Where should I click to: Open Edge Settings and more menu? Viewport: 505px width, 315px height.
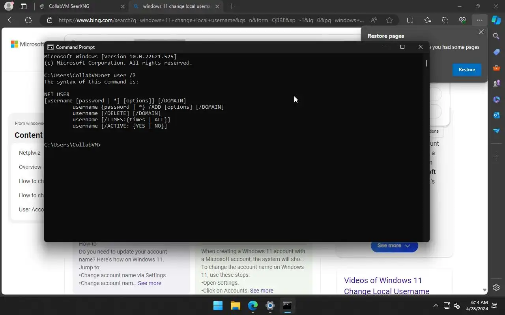click(479, 20)
